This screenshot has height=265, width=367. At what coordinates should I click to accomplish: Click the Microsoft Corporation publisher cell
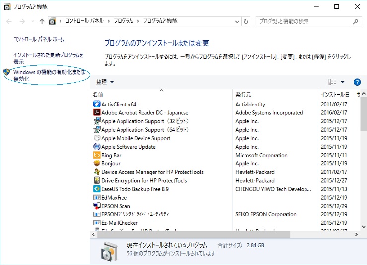[261, 155]
